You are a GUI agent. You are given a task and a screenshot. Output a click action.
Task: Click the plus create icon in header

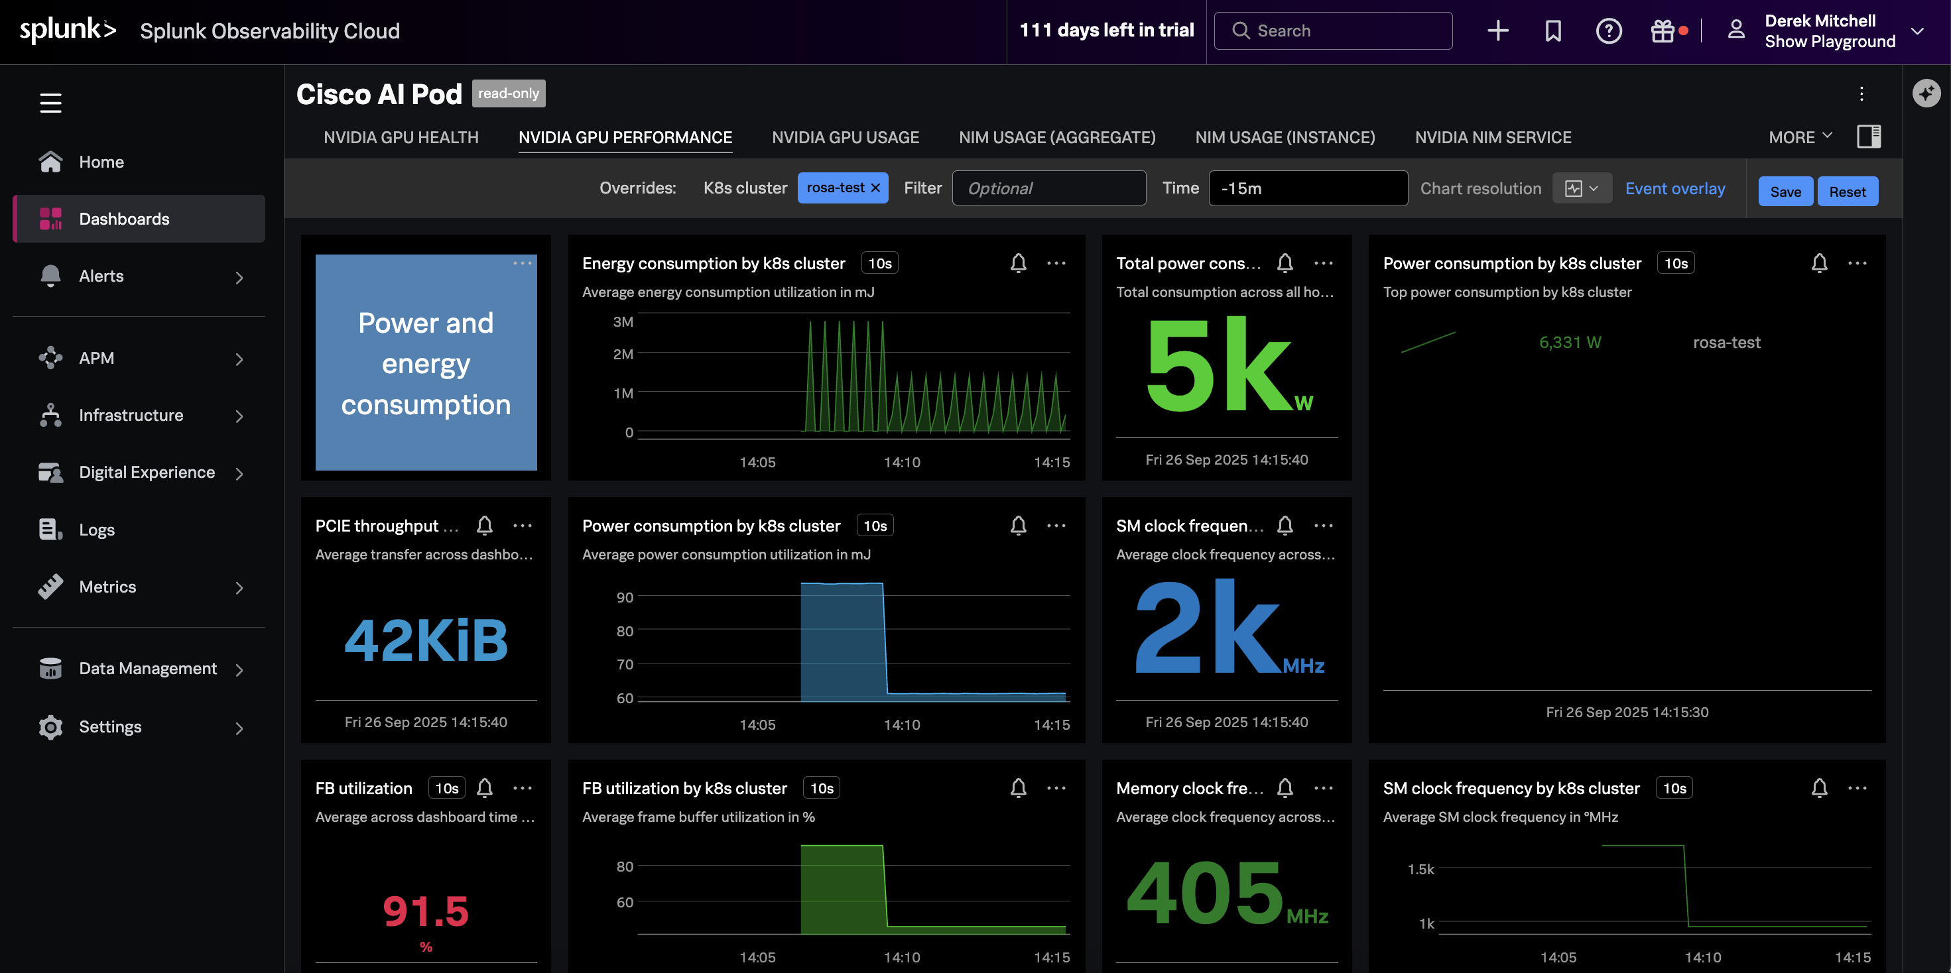1497,31
